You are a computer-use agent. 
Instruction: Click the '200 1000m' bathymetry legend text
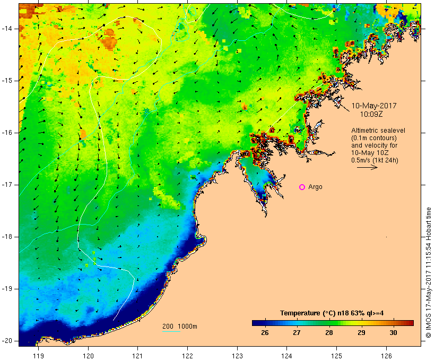click(180, 326)
